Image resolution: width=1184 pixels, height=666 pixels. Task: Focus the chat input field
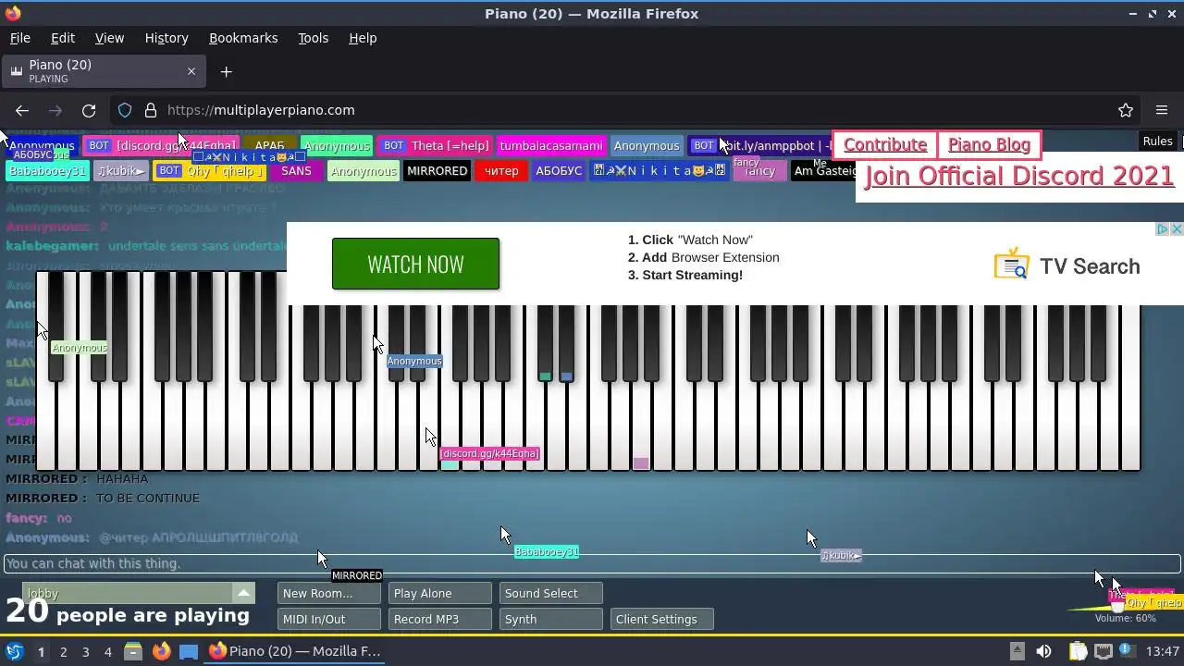coord(592,563)
